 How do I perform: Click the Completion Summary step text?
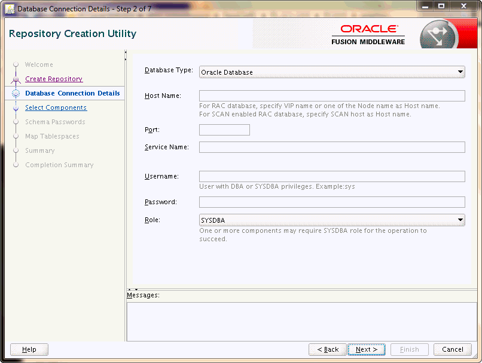pyautogui.click(x=59, y=165)
